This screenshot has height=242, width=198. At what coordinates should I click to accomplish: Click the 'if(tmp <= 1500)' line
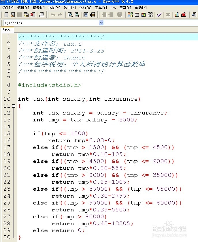click(x=60, y=134)
